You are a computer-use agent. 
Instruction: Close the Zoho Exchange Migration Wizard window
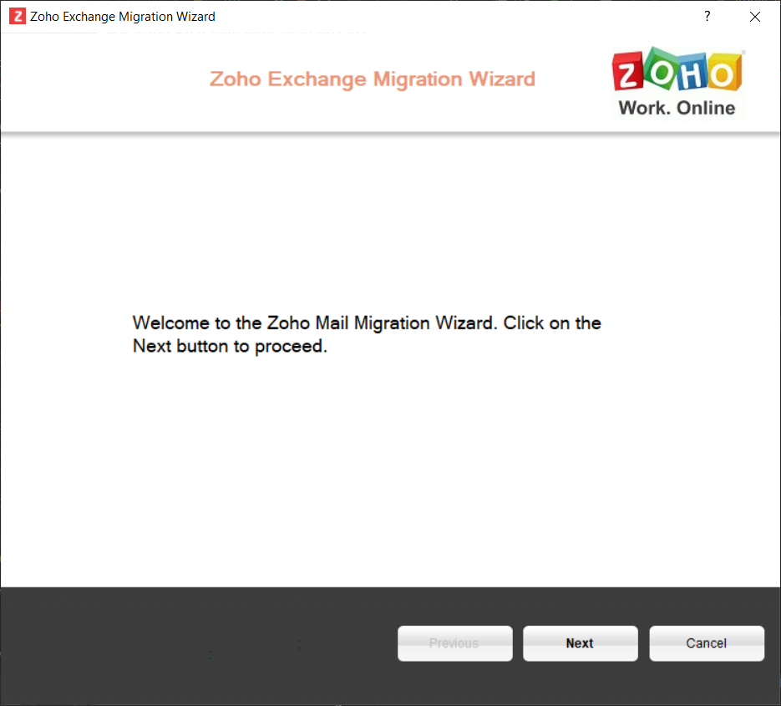(x=755, y=17)
